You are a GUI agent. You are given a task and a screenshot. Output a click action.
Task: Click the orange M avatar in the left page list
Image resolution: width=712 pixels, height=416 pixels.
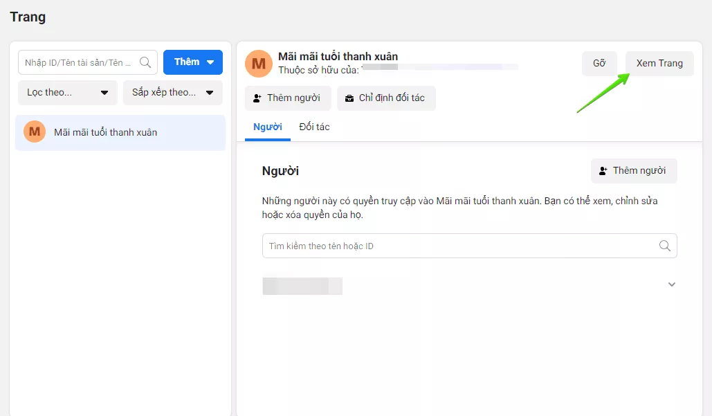(x=35, y=132)
